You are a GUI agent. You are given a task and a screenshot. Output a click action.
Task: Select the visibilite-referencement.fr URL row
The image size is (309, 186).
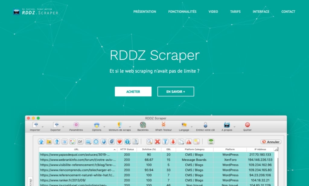157,165
